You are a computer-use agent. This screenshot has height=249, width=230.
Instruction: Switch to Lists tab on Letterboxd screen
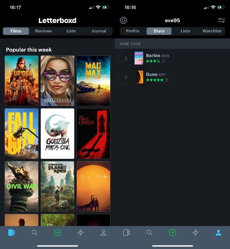click(71, 31)
